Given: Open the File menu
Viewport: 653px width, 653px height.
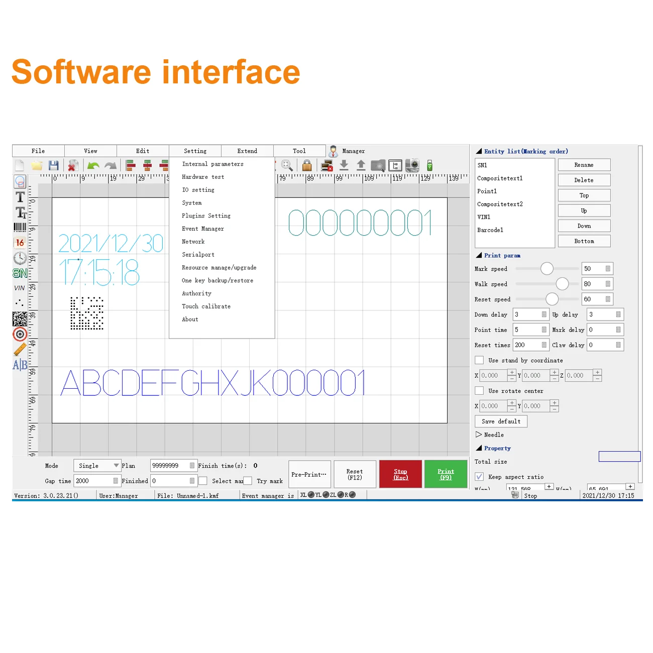Looking at the screenshot, I should click(x=38, y=151).
